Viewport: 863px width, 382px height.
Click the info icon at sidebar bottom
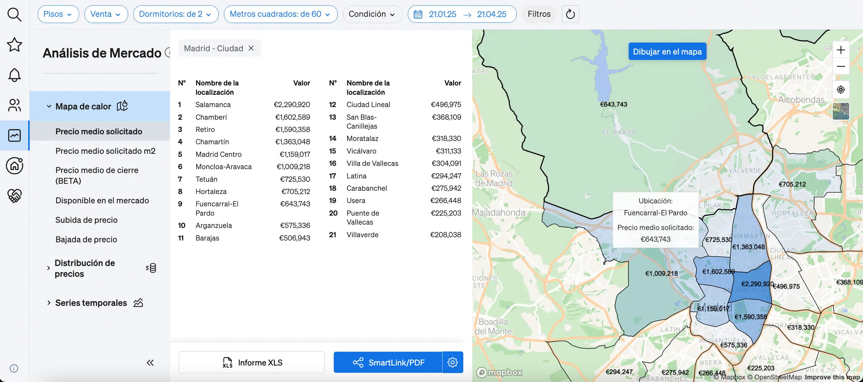(x=14, y=368)
